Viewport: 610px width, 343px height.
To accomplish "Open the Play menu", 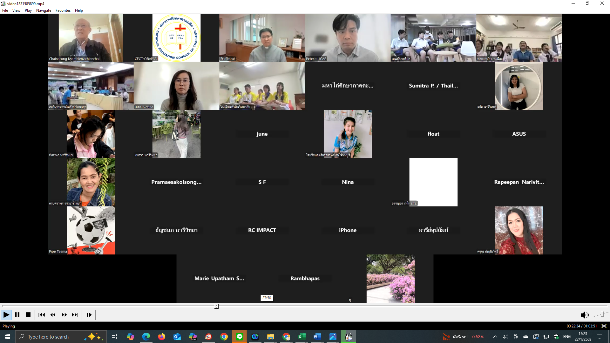I will click(28, 10).
